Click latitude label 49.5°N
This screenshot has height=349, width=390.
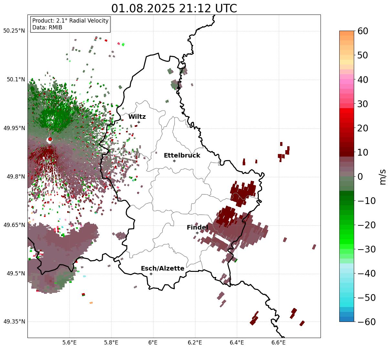(15, 273)
